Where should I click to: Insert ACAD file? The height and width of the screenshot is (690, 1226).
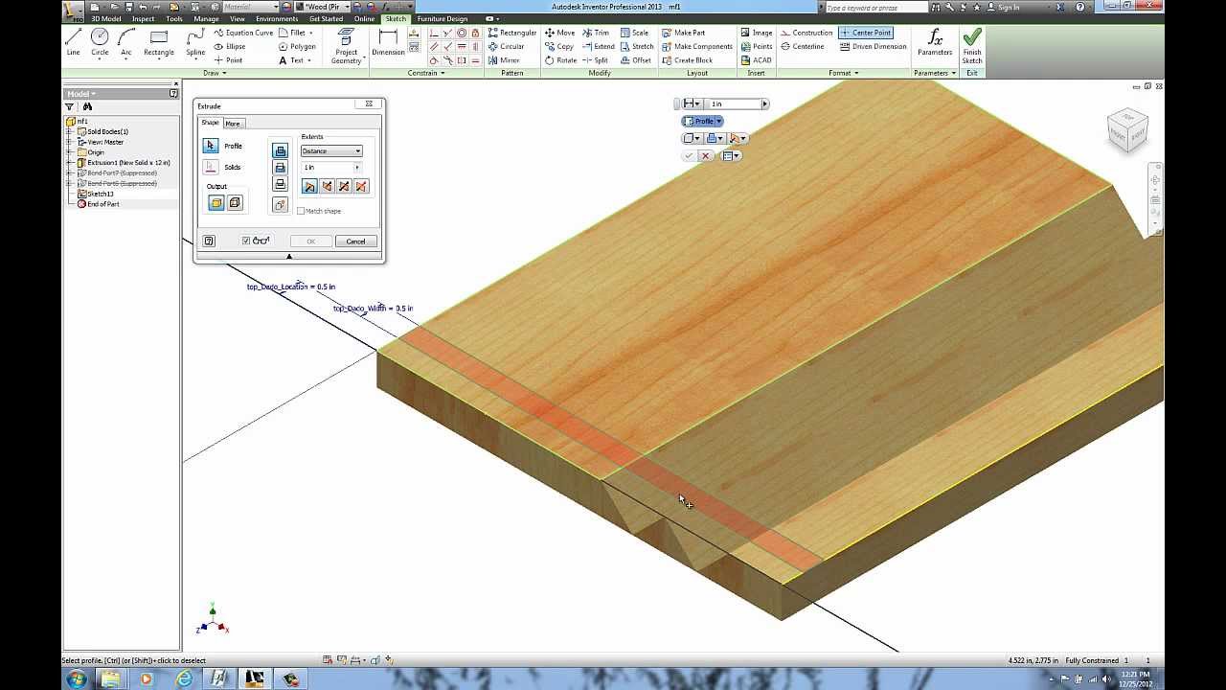[756, 59]
